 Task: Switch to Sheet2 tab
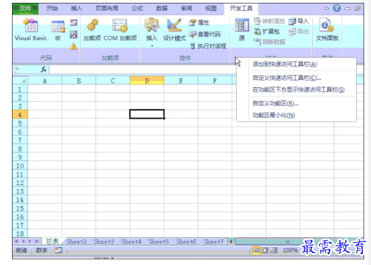pyautogui.click(x=77, y=242)
